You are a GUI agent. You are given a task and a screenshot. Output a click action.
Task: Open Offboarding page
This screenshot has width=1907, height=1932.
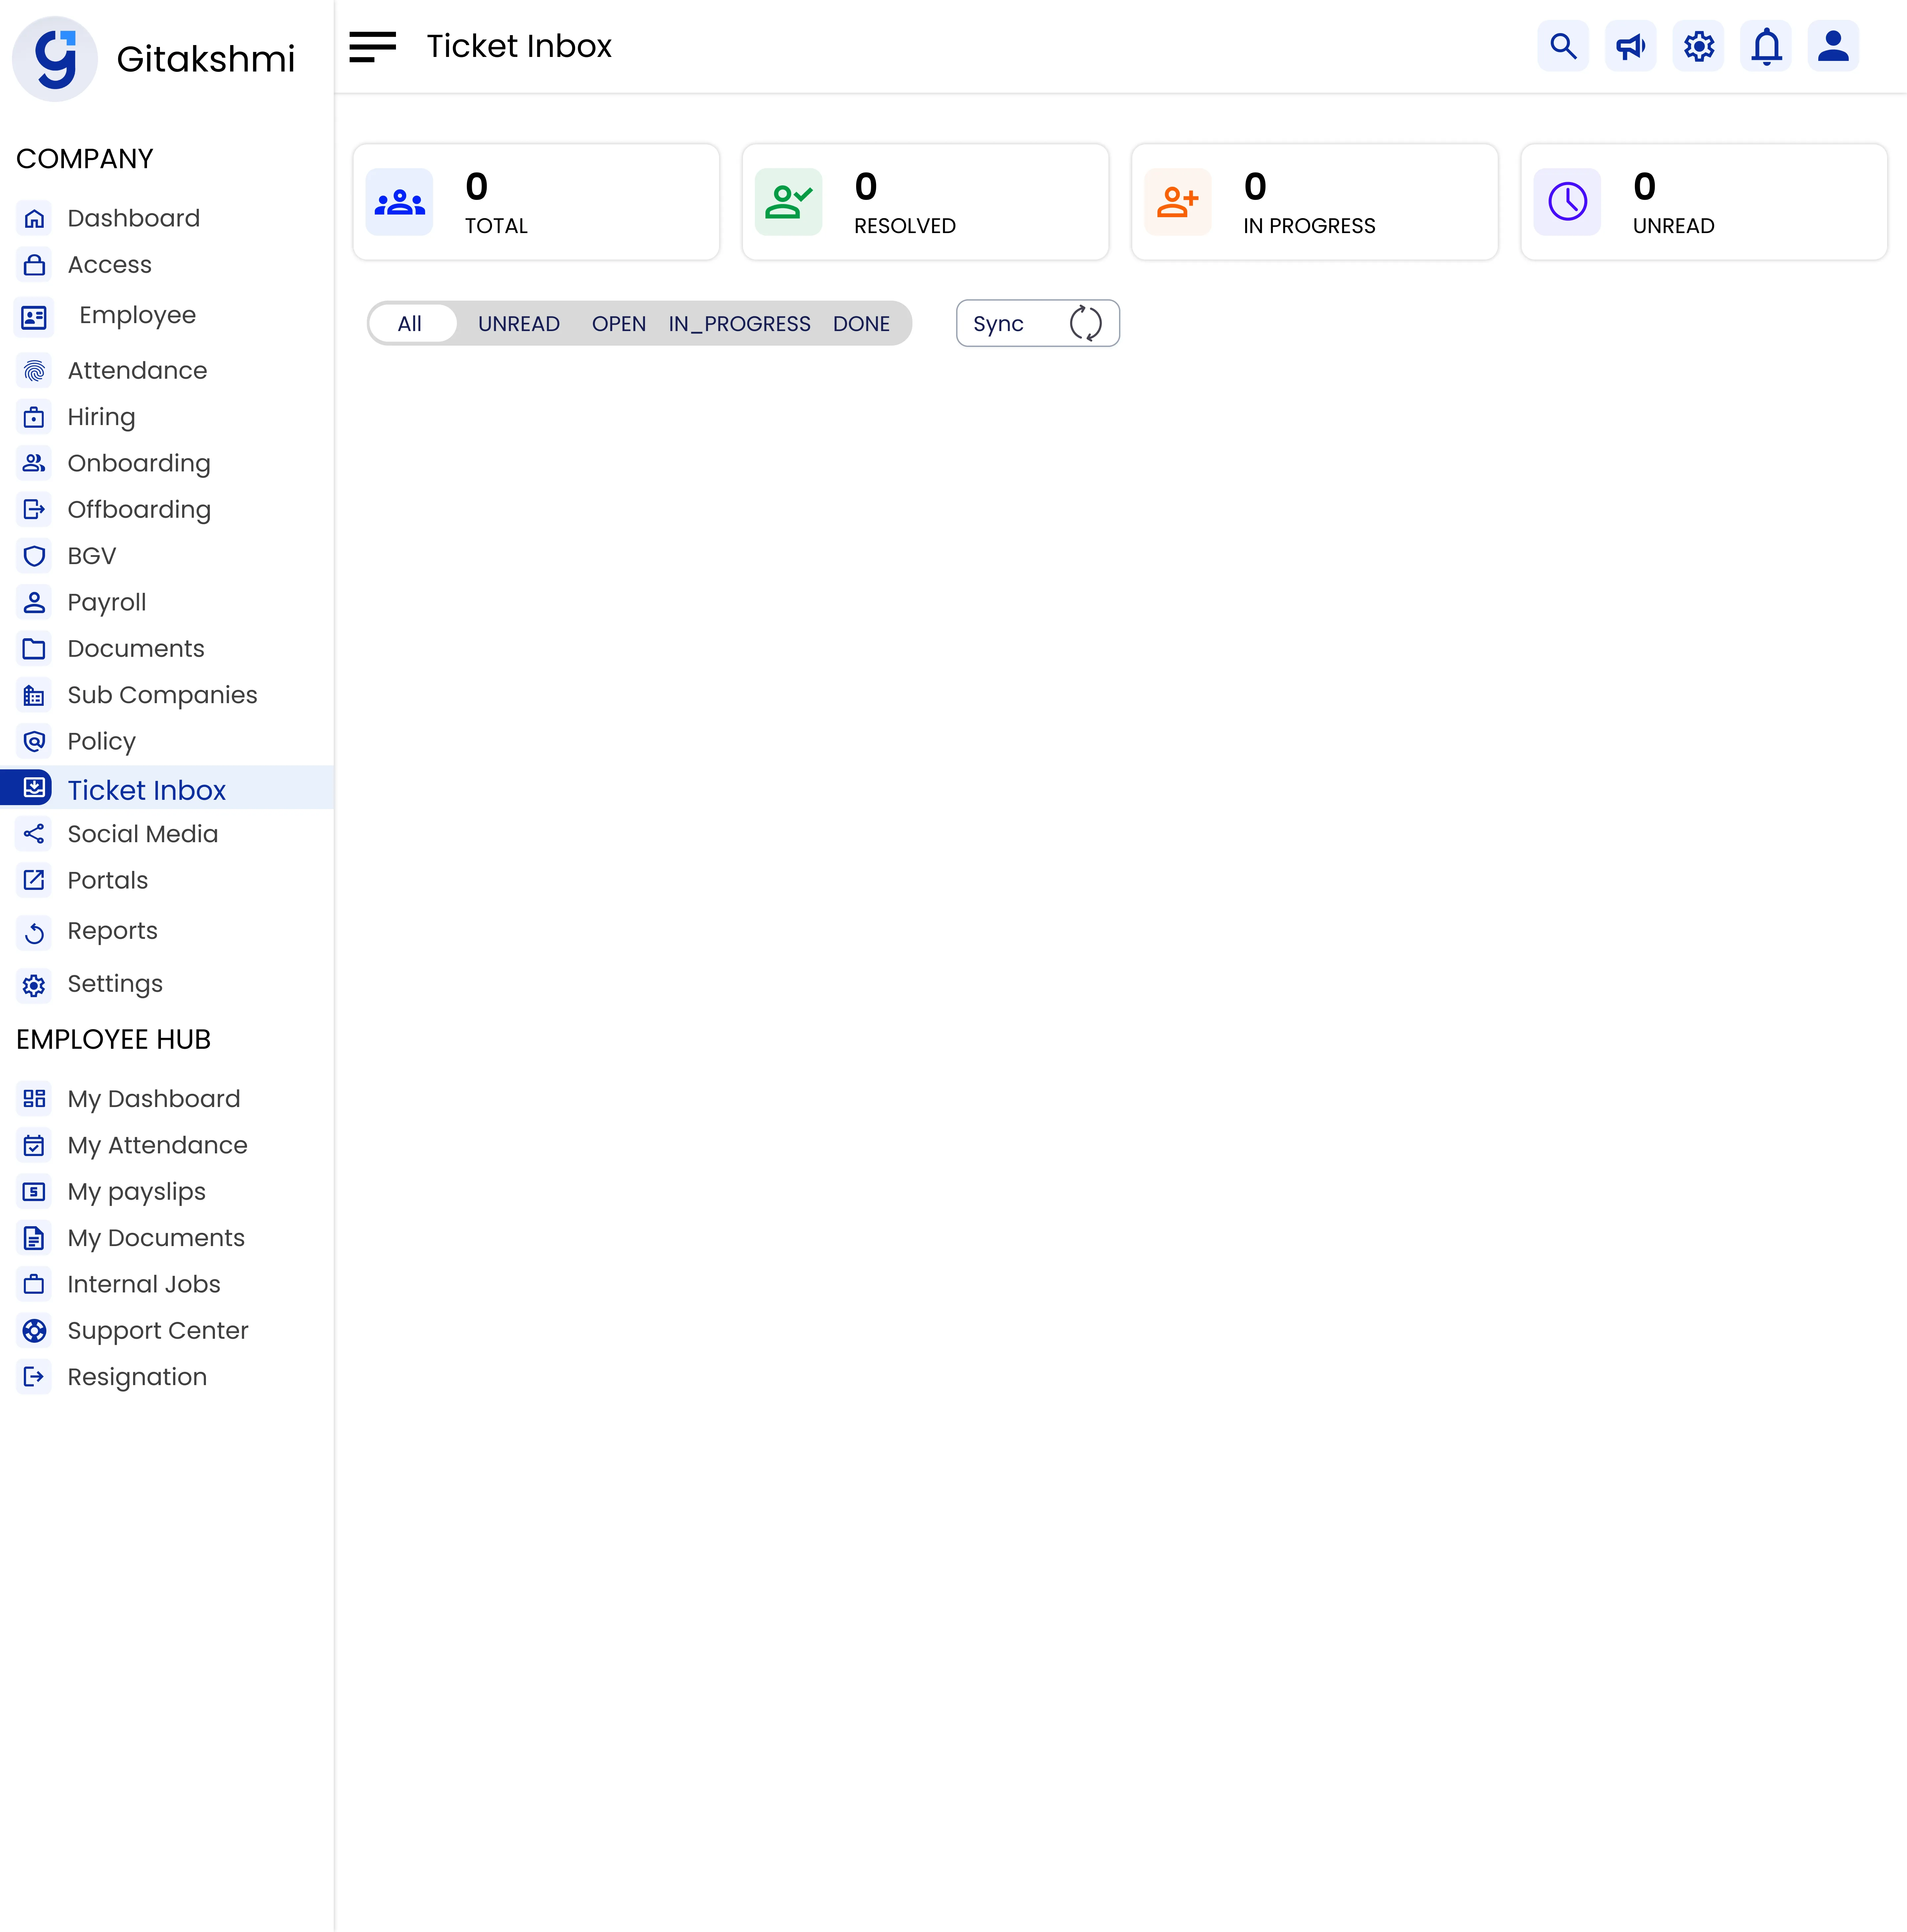pos(139,510)
